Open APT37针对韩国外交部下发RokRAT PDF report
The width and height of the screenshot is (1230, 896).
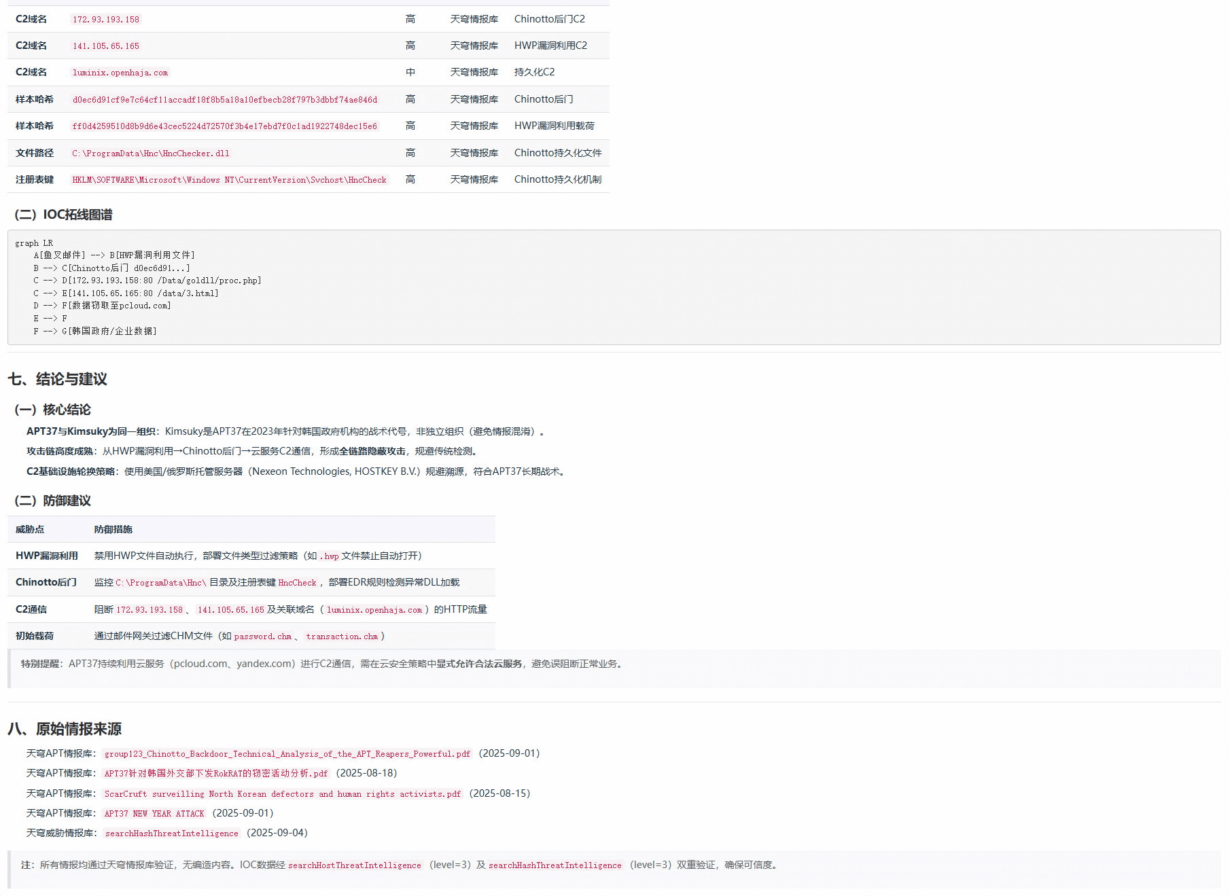pyautogui.click(x=215, y=773)
